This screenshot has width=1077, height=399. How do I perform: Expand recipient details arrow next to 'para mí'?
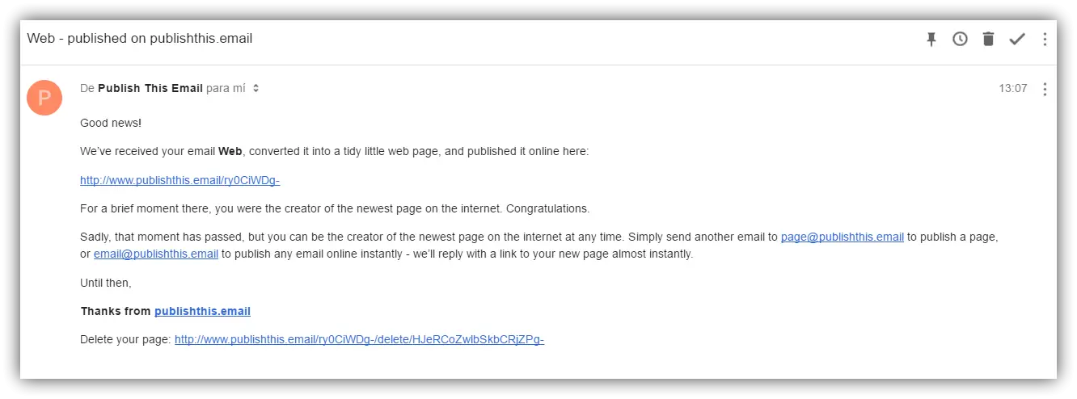click(256, 89)
